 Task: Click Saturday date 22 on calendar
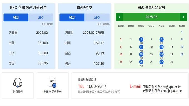(182, 54)
